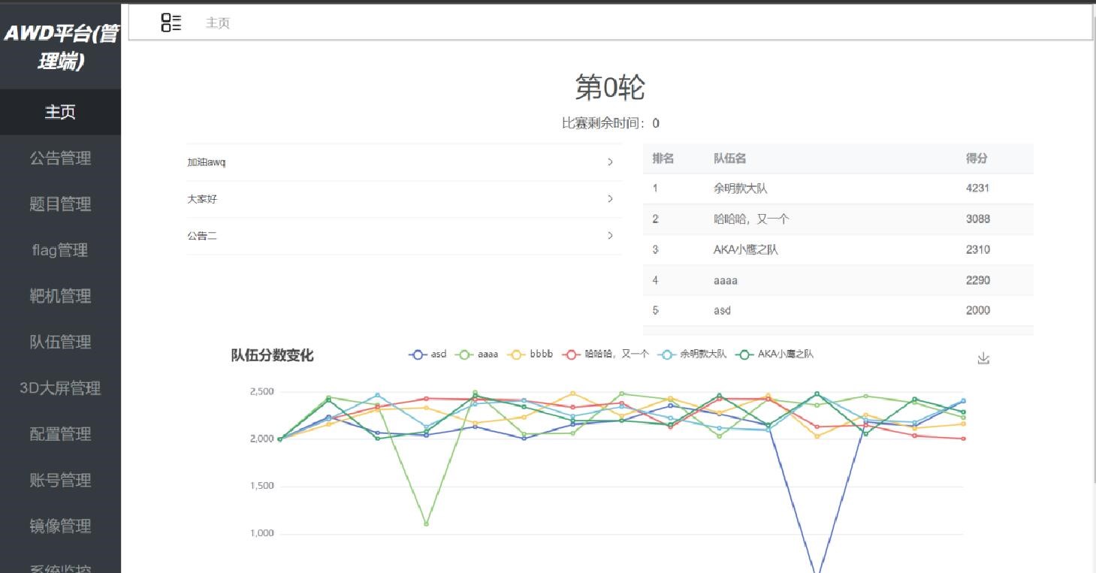
Task: Open 3D大屏管理 in the sidebar
Action: (x=60, y=388)
